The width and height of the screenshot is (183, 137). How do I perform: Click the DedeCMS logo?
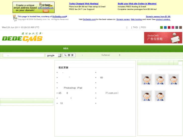(22, 37)
